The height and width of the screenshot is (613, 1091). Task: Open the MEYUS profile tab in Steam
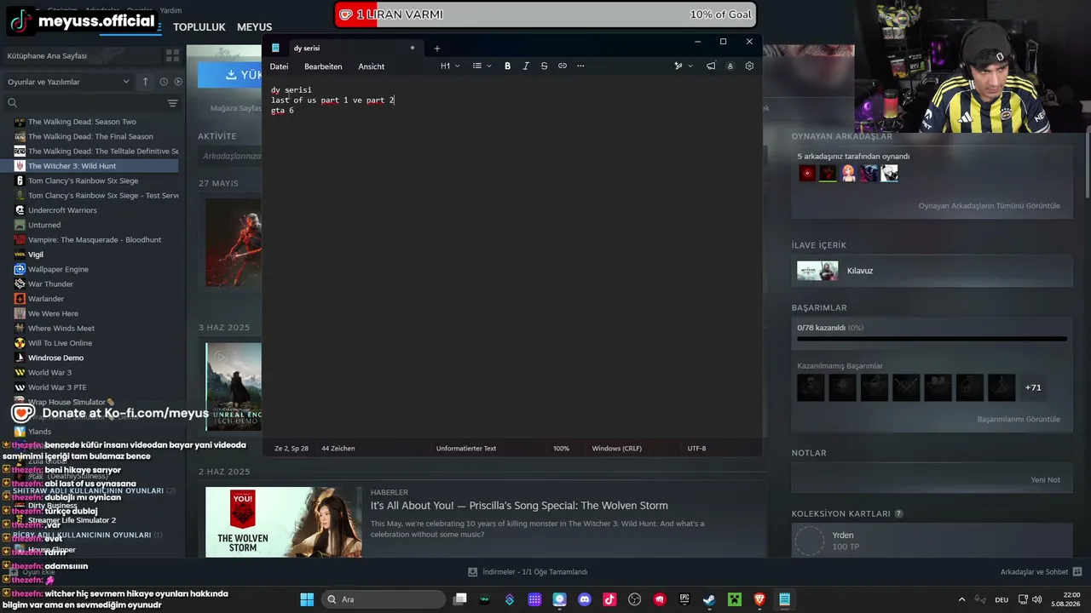[x=254, y=27]
